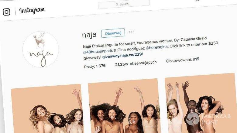This screenshot has width=237, height=133.
Task: Open the three-dot options menu
Action: (131, 32)
